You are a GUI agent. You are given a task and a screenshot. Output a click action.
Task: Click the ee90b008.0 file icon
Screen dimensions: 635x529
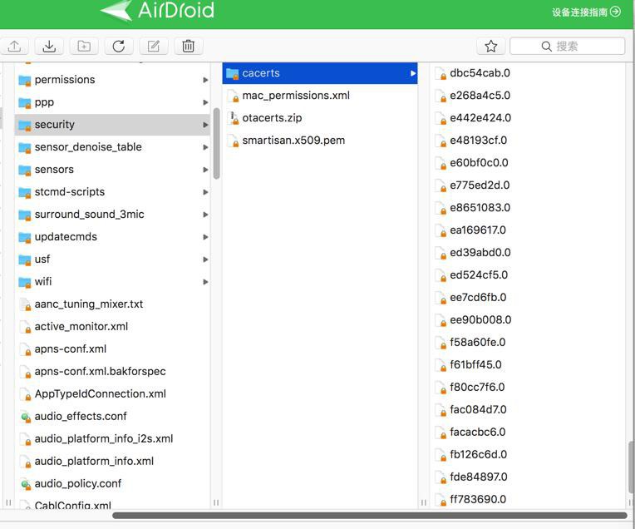(441, 321)
